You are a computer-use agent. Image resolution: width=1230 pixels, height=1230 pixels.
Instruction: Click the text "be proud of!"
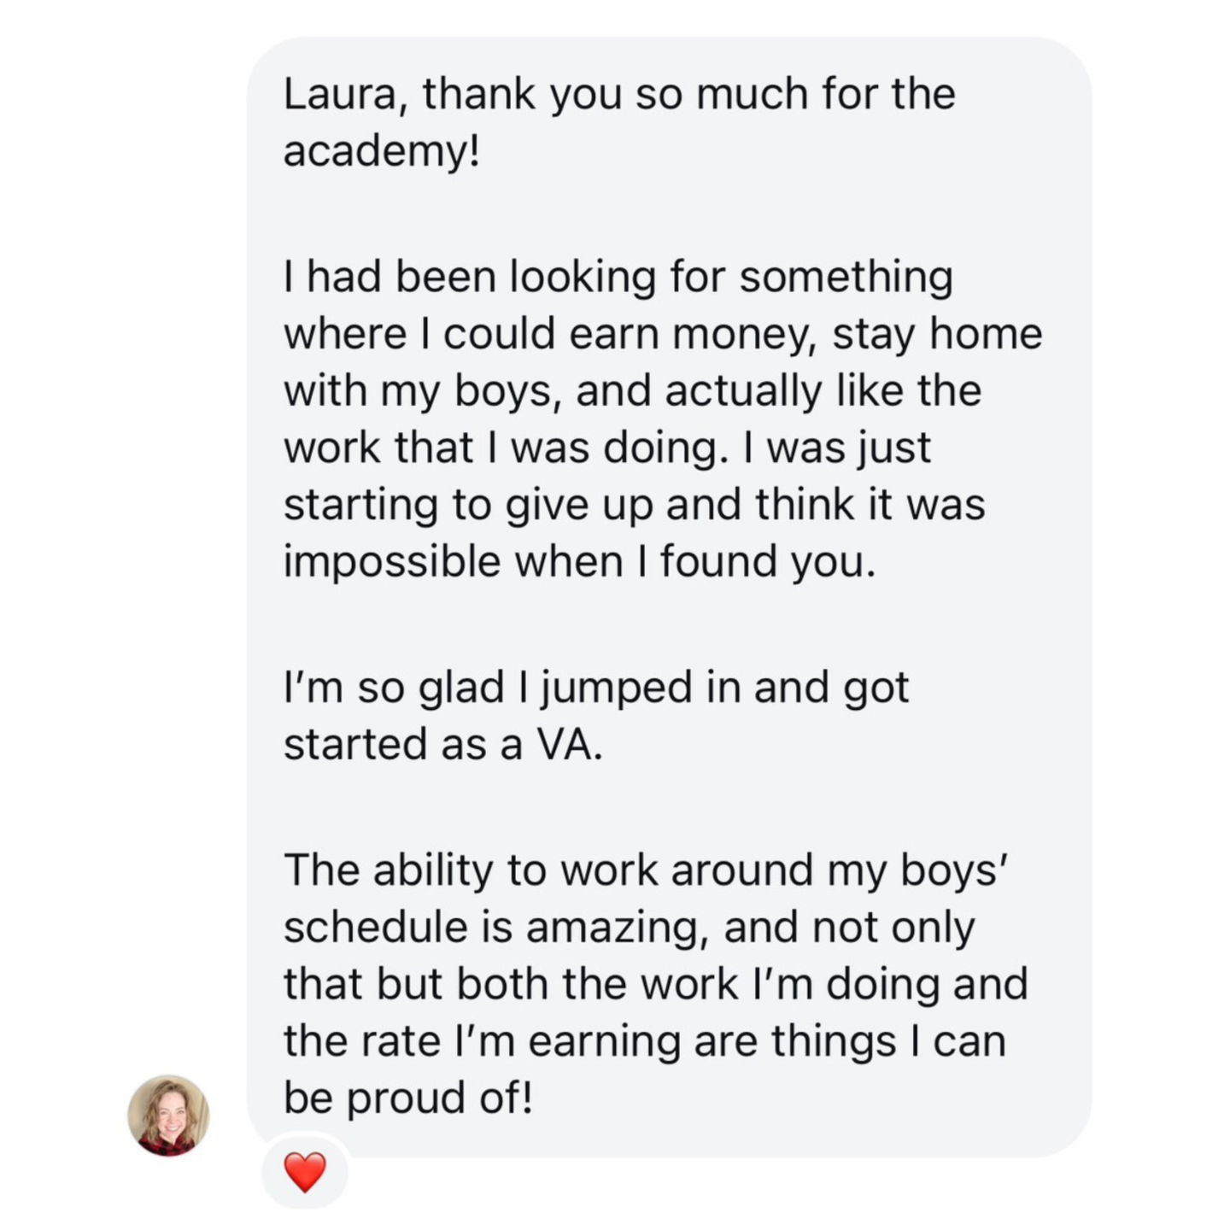point(407,1098)
